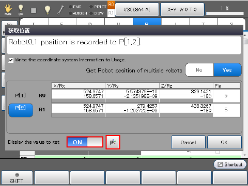
Task: Click the Fig value 5 in R0 row
Action: [x=226, y=95]
